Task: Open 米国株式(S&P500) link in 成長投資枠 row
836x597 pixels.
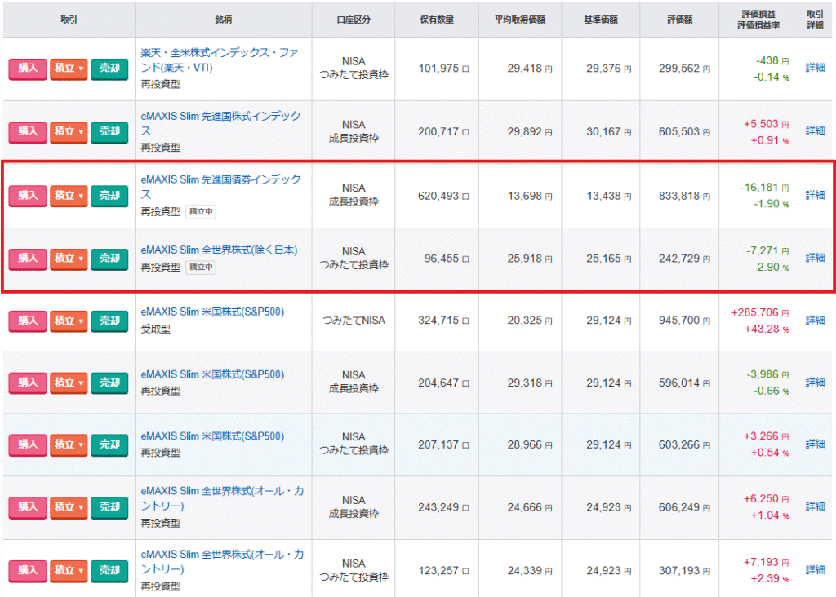Action: pyautogui.click(x=212, y=374)
